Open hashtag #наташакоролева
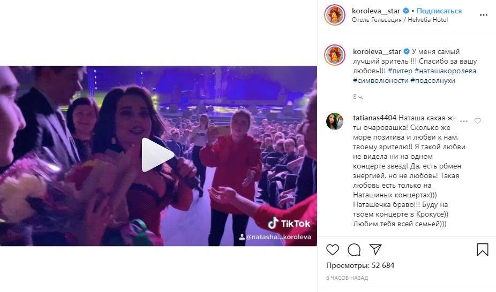The width and height of the screenshot is (496, 292). 446,71
